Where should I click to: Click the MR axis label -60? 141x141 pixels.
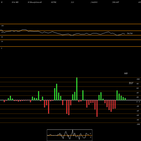[138, 115]
